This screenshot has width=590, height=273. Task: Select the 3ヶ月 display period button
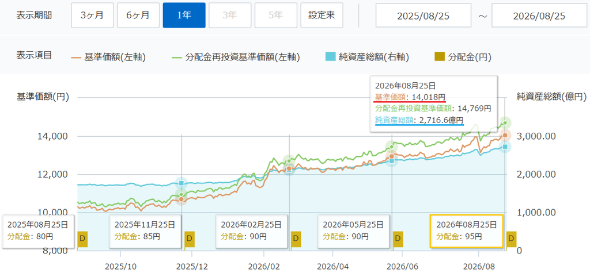(x=92, y=16)
